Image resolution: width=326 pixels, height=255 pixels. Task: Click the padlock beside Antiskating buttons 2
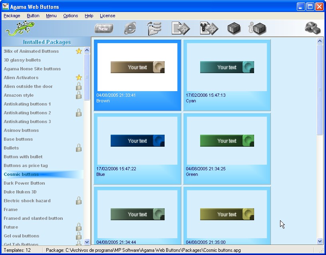tap(79, 113)
